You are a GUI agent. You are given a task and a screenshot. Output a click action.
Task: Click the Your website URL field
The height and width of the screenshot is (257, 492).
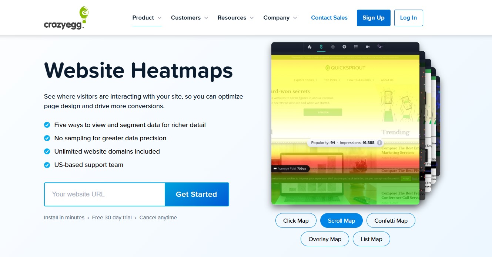pyautogui.click(x=104, y=194)
